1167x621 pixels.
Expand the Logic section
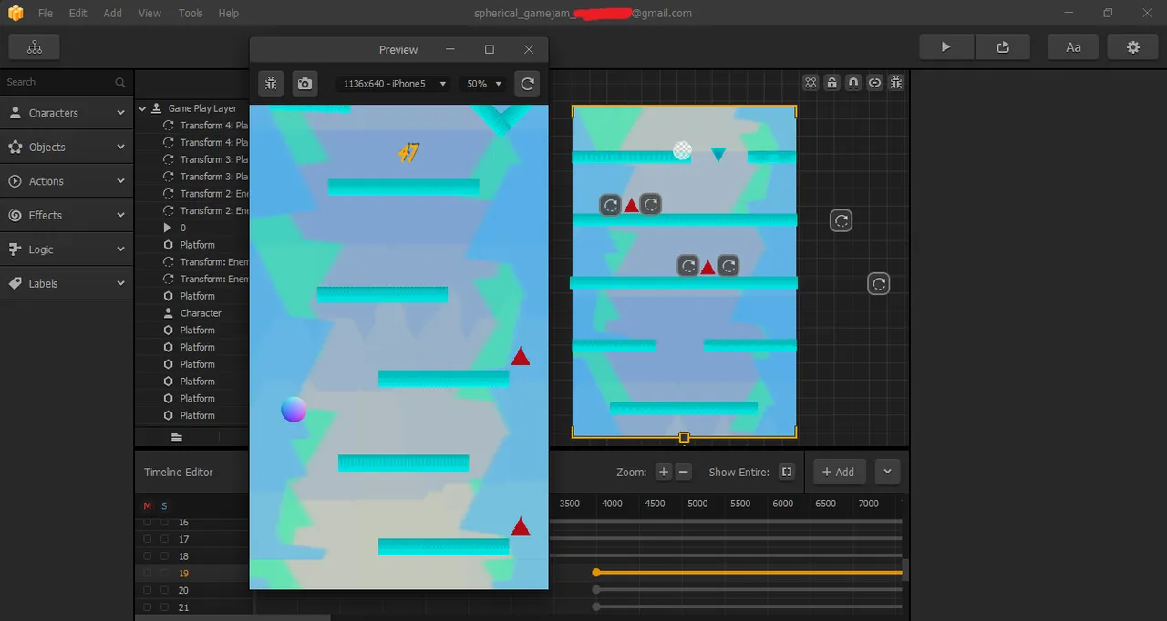pyautogui.click(x=67, y=249)
